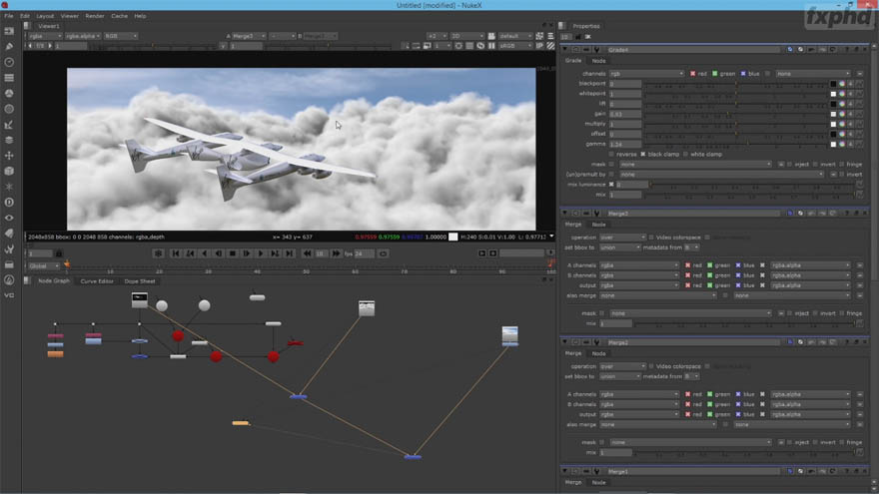Toggle the blue channel checkbox in Grade4
Image resolution: width=879 pixels, height=494 pixels.
coord(743,74)
